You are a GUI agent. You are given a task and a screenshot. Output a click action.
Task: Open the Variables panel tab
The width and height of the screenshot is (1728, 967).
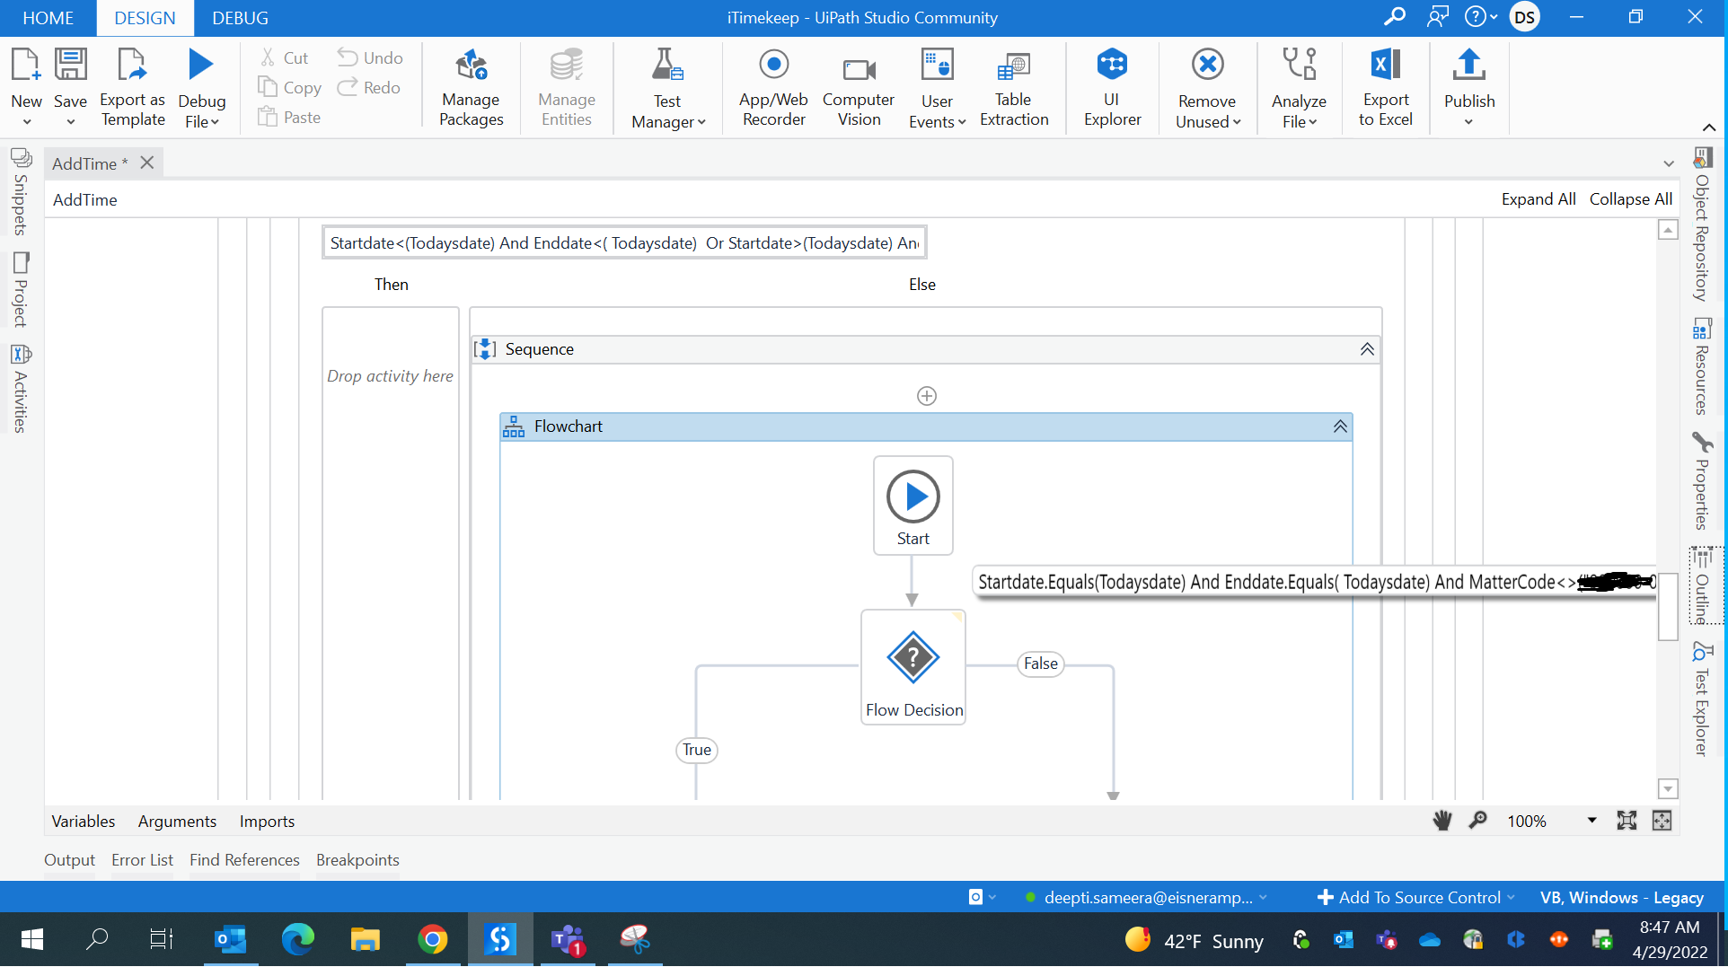pyautogui.click(x=83, y=821)
